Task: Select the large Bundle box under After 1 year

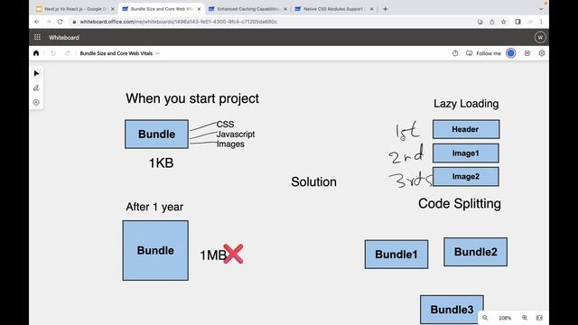Action: (x=155, y=251)
